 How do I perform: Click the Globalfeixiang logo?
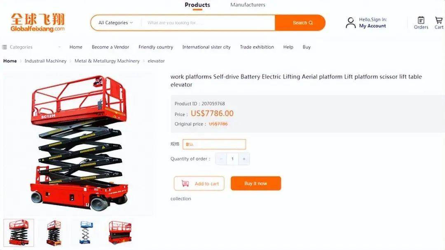pyautogui.click(x=37, y=22)
